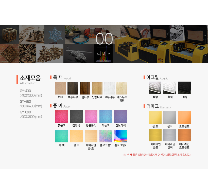Click the 900X600(mm) size text
This screenshot has height=169, width=208.
[31, 117]
